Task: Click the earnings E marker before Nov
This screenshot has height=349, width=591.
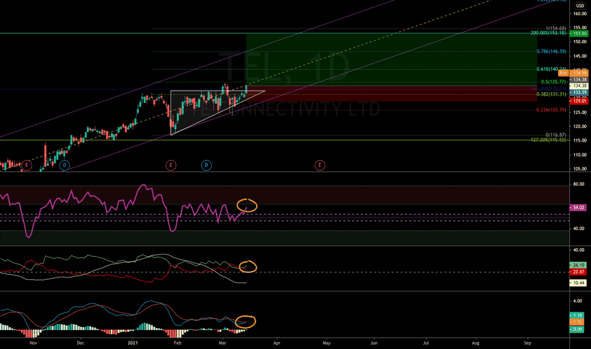Action: (x=27, y=165)
